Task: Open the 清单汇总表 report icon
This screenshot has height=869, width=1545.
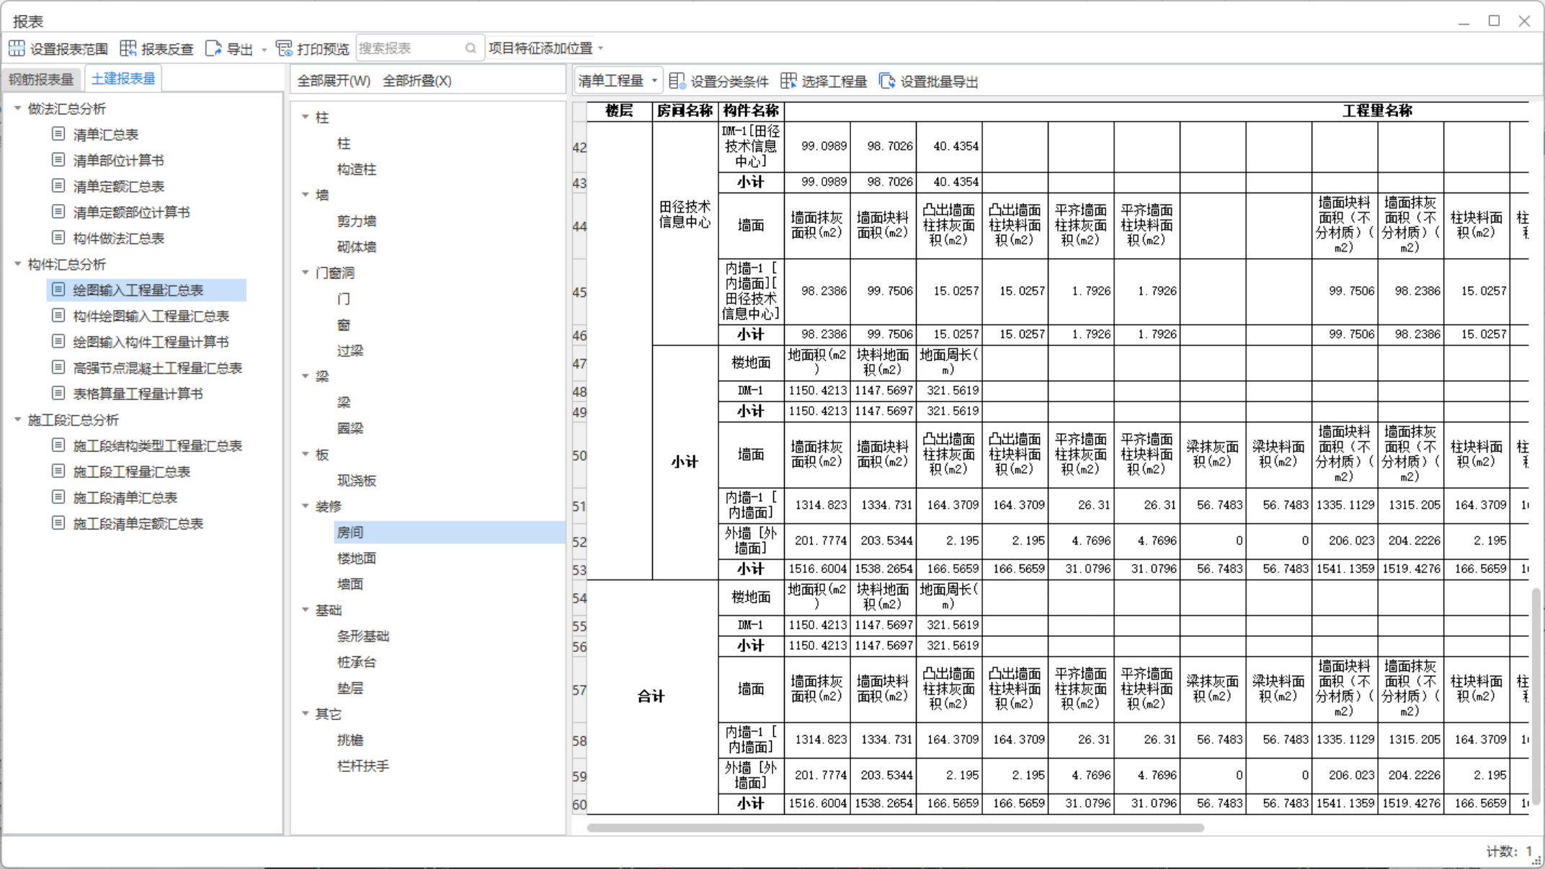Action: click(58, 133)
